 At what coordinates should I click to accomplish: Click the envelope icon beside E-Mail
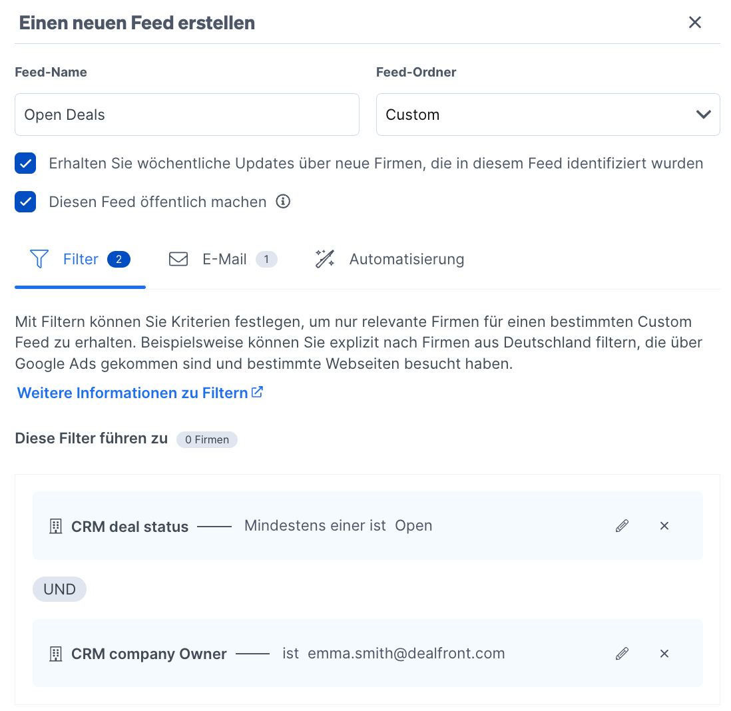pyautogui.click(x=178, y=259)
